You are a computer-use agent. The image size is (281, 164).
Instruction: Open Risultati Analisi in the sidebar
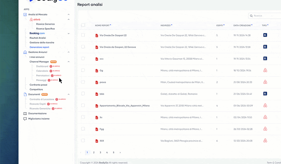click(38, 38)
